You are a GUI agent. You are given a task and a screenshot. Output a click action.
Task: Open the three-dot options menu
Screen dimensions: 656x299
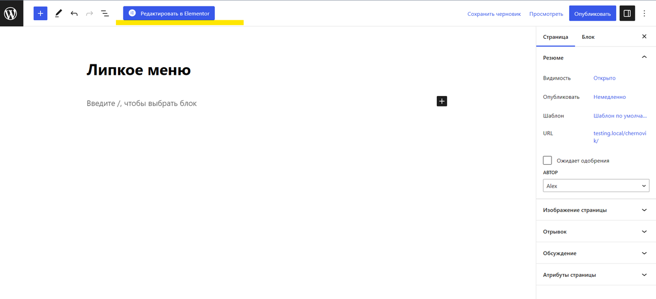pos(643,14)
